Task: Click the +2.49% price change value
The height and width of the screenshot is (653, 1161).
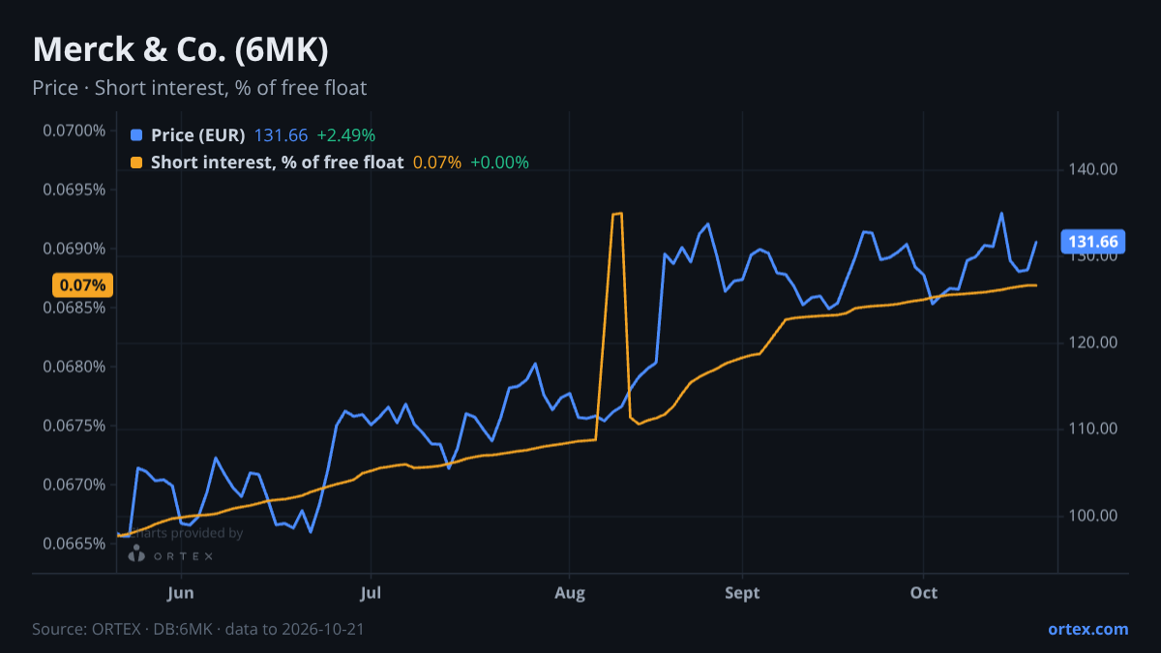Action: 346,135
